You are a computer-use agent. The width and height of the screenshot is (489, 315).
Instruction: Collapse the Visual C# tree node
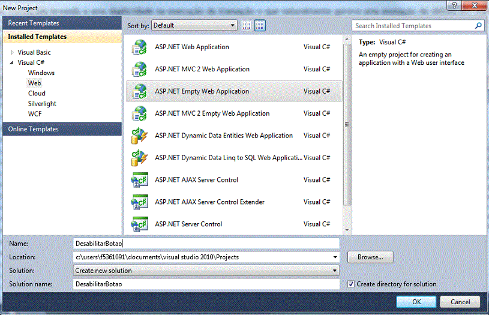click(12, 62)
